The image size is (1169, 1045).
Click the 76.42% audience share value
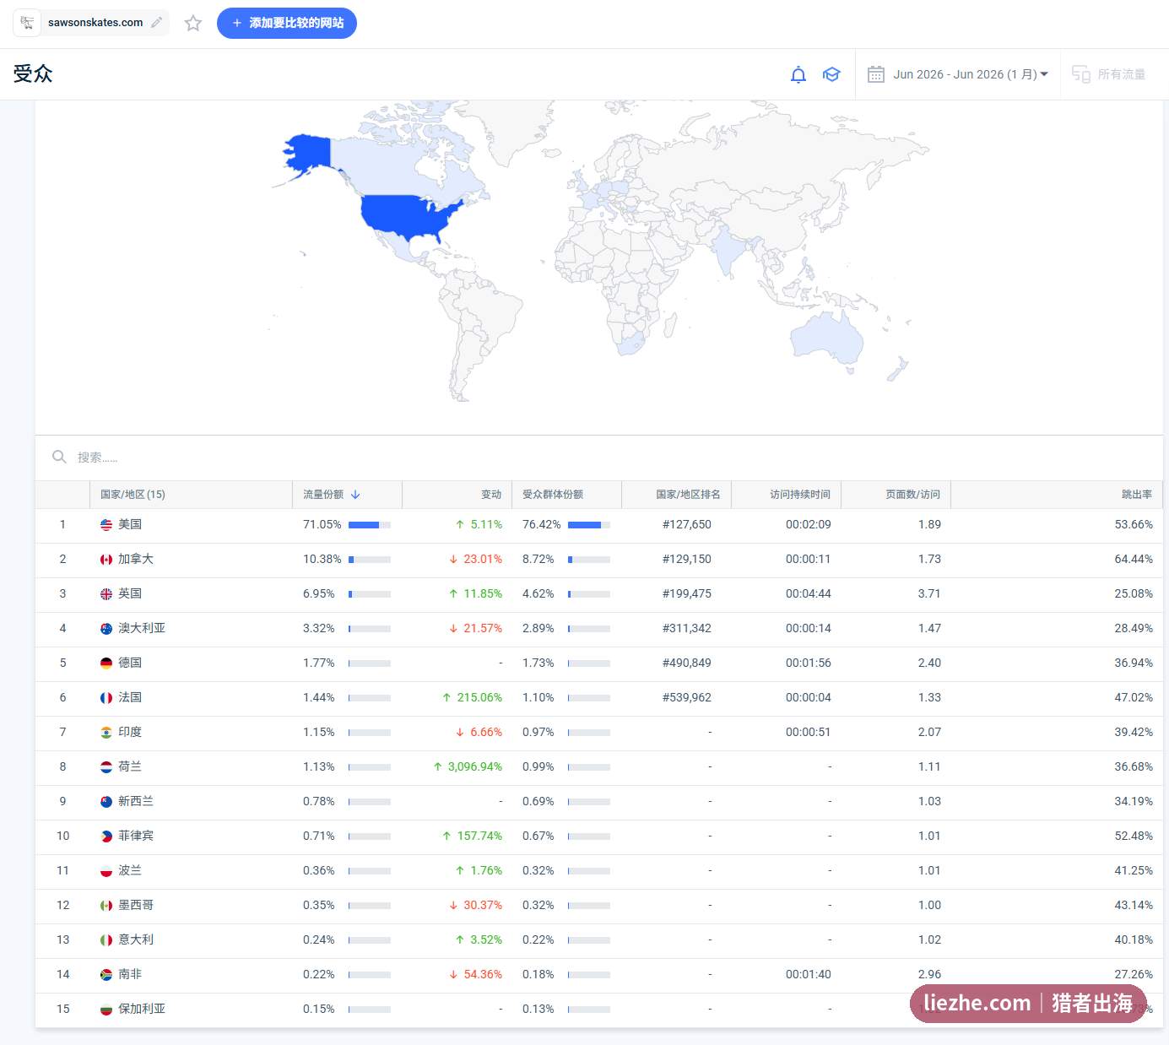tap(542, 524)
